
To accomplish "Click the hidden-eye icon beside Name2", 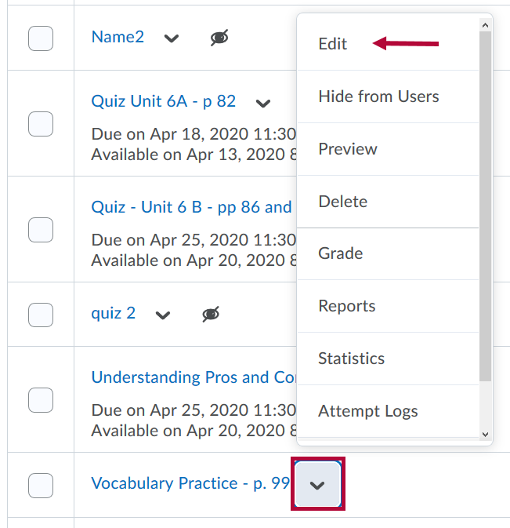I will click(x=219, y=38).
